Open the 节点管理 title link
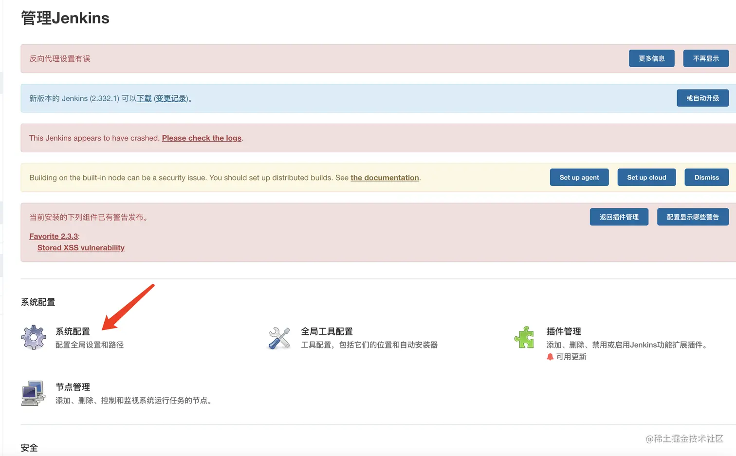736x456 pixels. click(73, 387)
